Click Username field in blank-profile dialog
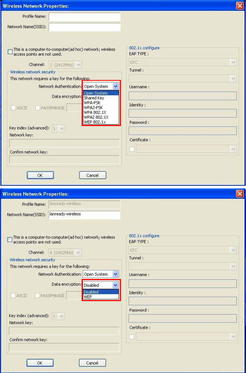The height and width of the screenshot is (373, 246). [183, 95]
